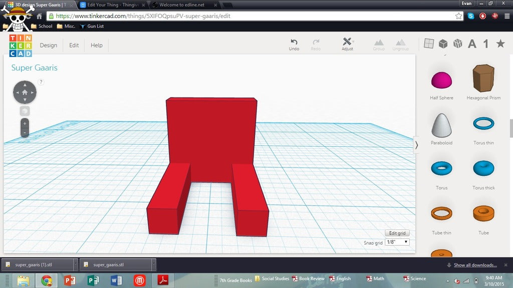
Task: Click the Show all downloads link
Action: click(x=475, y=265)
